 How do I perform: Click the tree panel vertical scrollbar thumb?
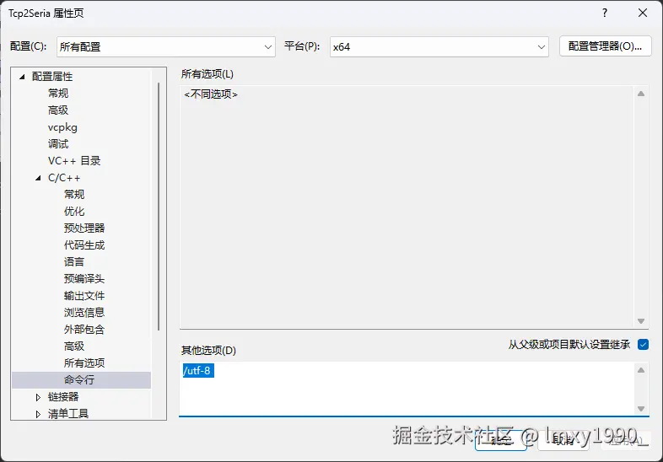click(159, 207)
